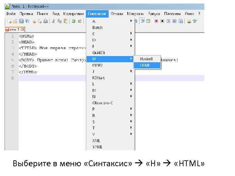The width and height of the screenshot is (235, 176).
Task: Click the Paste clipboard icon
Action: (66, 21)
